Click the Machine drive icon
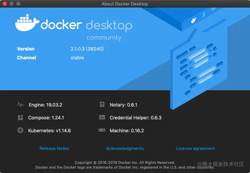 (102, 130)
